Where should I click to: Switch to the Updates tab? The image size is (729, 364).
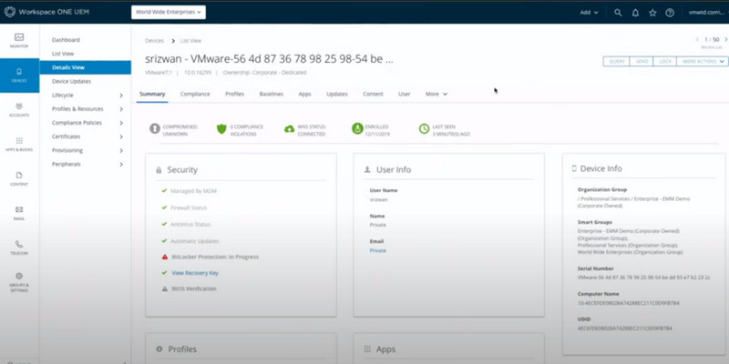(x=337, y=94)
